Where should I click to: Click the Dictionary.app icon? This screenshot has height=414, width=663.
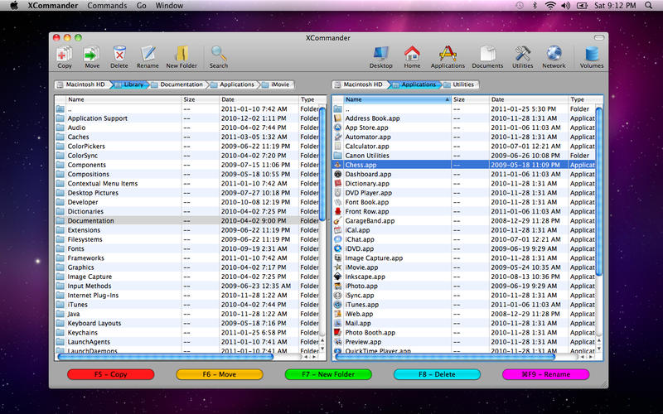pos(337,183)
